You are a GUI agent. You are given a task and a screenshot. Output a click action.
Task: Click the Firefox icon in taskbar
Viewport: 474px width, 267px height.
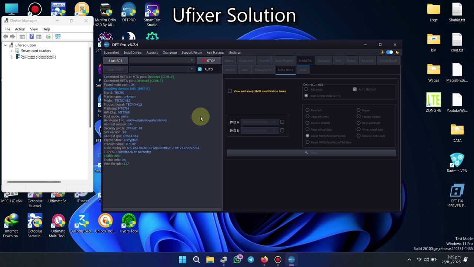coord(264,260)
